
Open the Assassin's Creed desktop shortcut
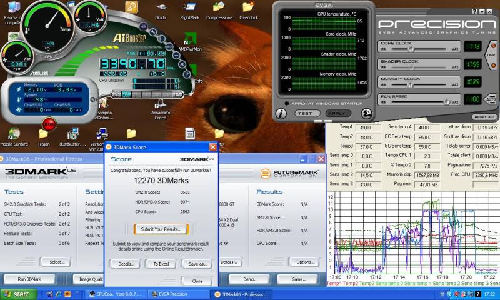pyautogui.click(x=161, y=109)
